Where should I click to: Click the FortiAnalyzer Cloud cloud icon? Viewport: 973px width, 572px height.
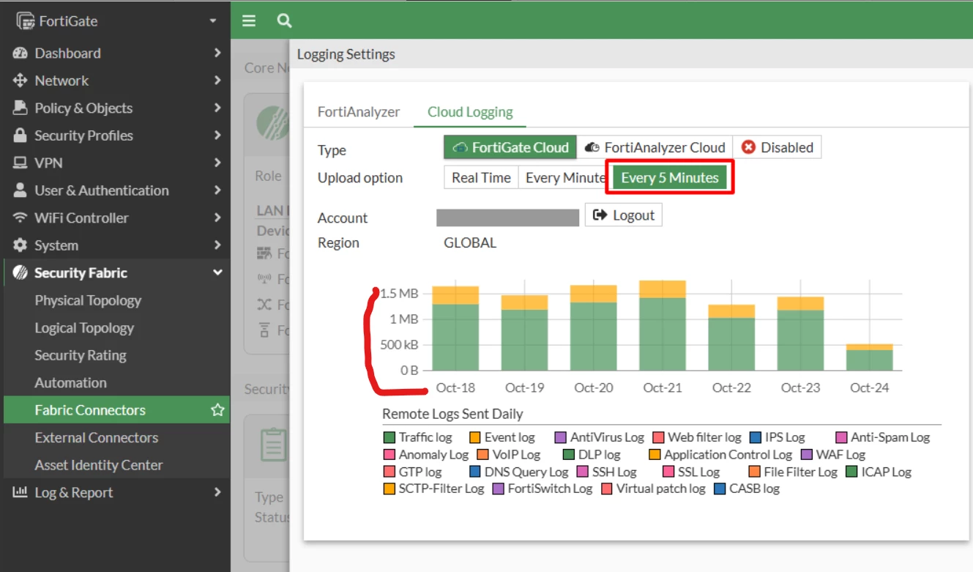point(592,147)
